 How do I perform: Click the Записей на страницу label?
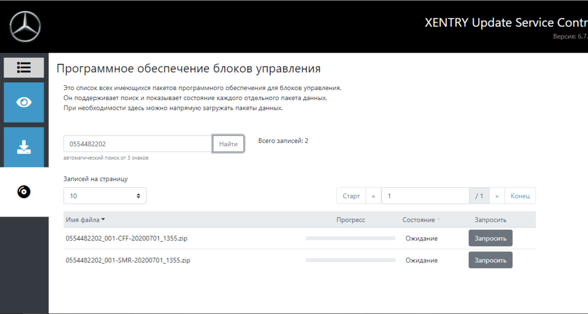[96, 178]
